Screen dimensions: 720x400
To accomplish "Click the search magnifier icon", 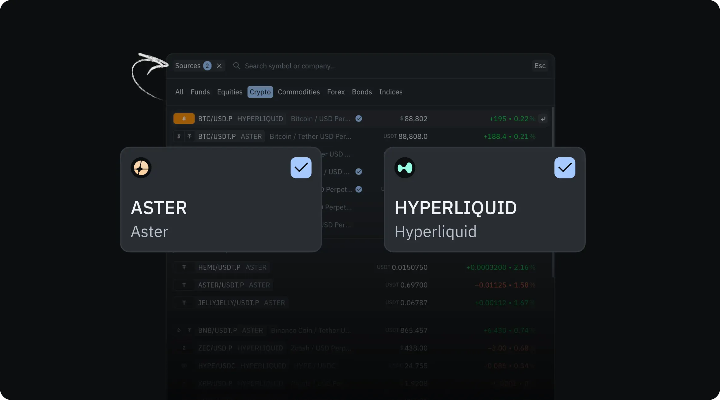I will (237, 66).
